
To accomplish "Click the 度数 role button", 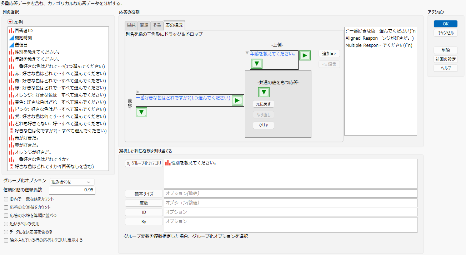I will tap(144, 203).
